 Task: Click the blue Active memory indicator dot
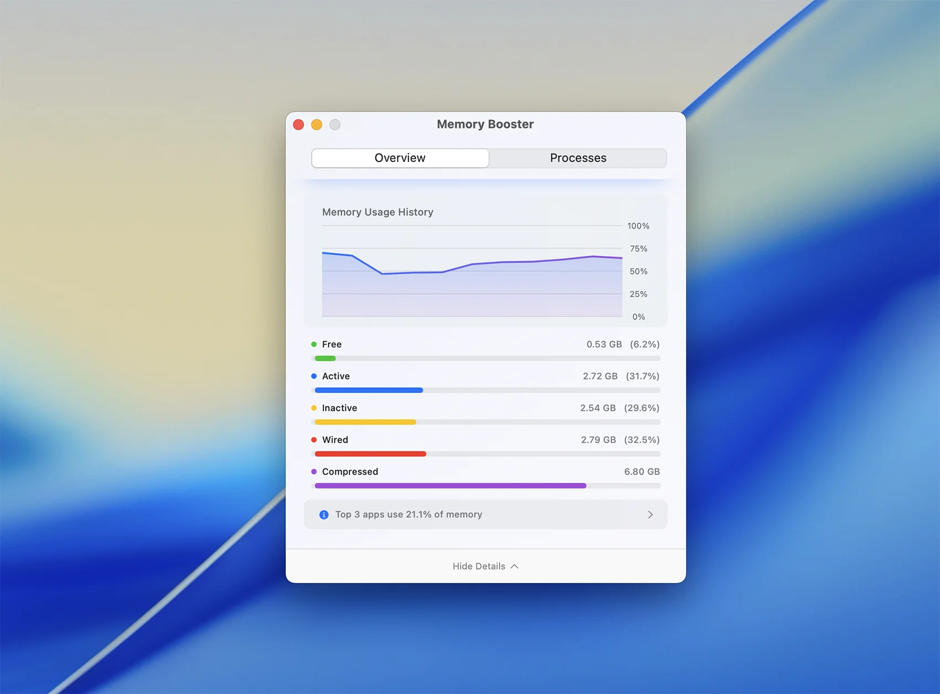(314, 376)
